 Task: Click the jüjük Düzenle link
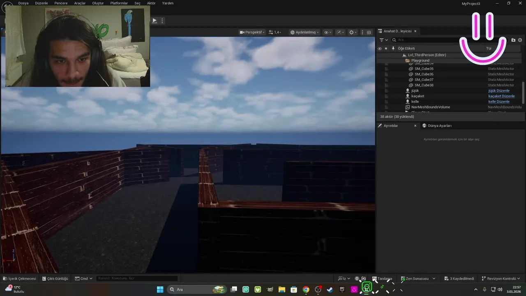tap(498, 90)
